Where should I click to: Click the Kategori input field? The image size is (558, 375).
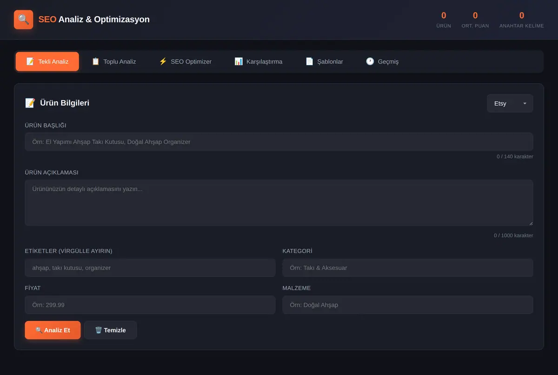pos(408,268)
